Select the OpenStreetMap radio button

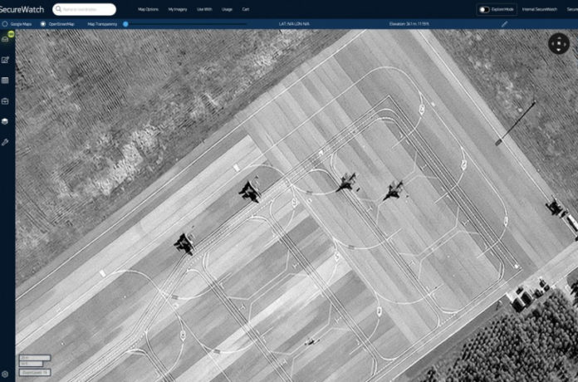43,24
